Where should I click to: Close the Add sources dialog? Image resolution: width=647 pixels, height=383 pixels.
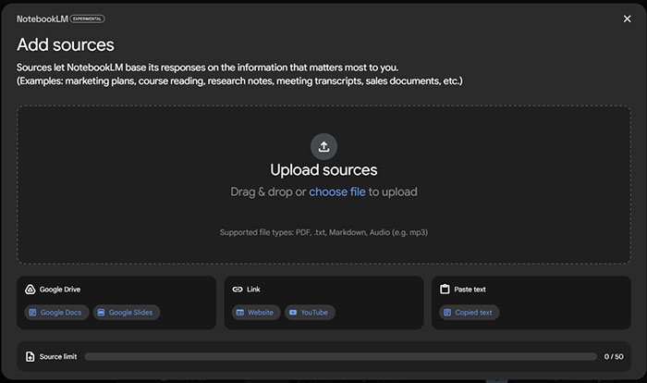(628, 19)
